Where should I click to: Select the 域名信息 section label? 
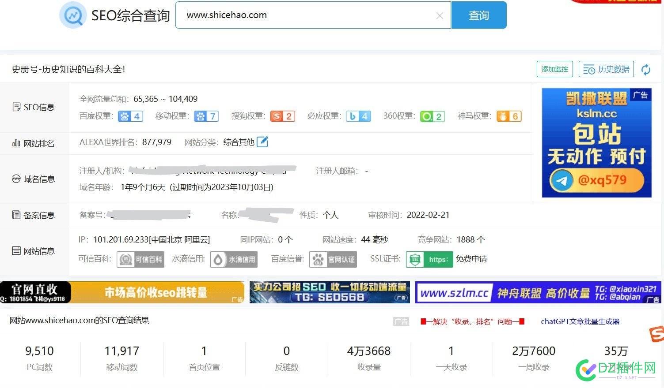(34, 179)
